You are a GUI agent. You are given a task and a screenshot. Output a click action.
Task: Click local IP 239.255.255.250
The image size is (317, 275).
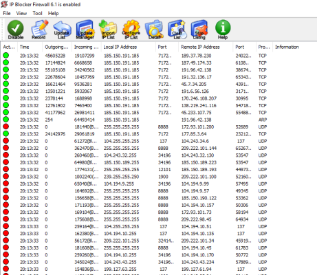[121, 177]
